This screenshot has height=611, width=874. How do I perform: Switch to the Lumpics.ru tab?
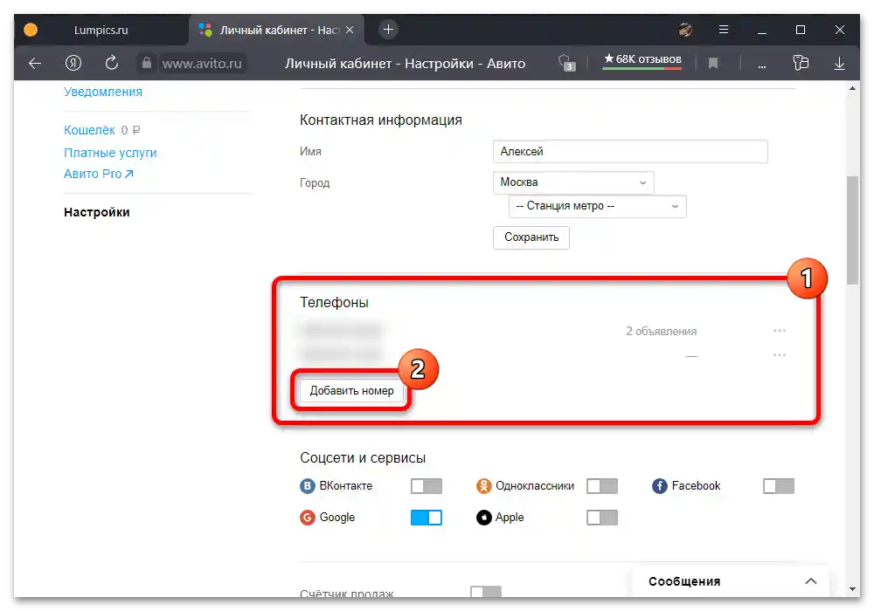point(101,30)
